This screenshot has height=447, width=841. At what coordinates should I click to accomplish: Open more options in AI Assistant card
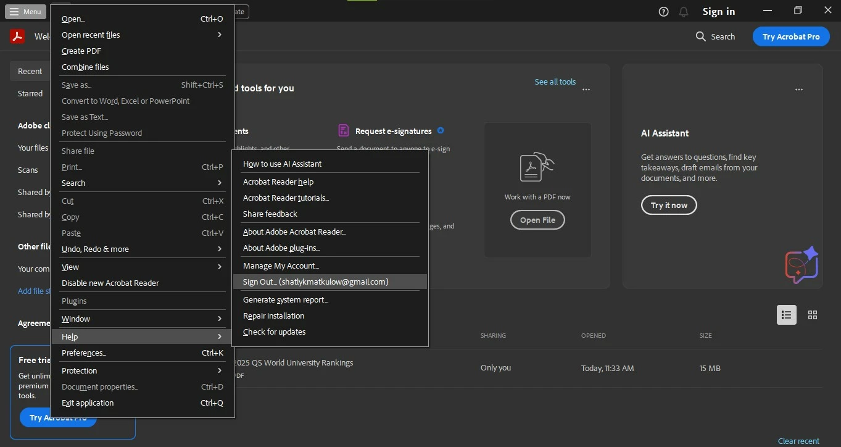click(799, 90)
